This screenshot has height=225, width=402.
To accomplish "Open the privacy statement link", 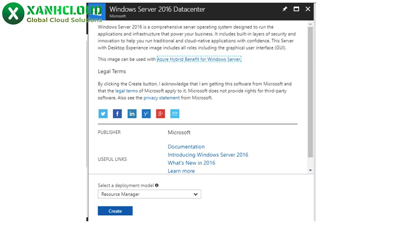I will [161, 98].
